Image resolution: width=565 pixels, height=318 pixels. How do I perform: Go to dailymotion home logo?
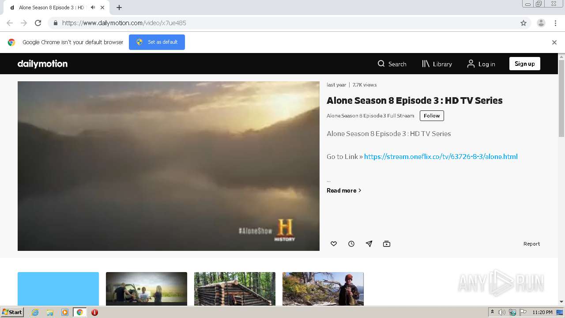(42, 64)
